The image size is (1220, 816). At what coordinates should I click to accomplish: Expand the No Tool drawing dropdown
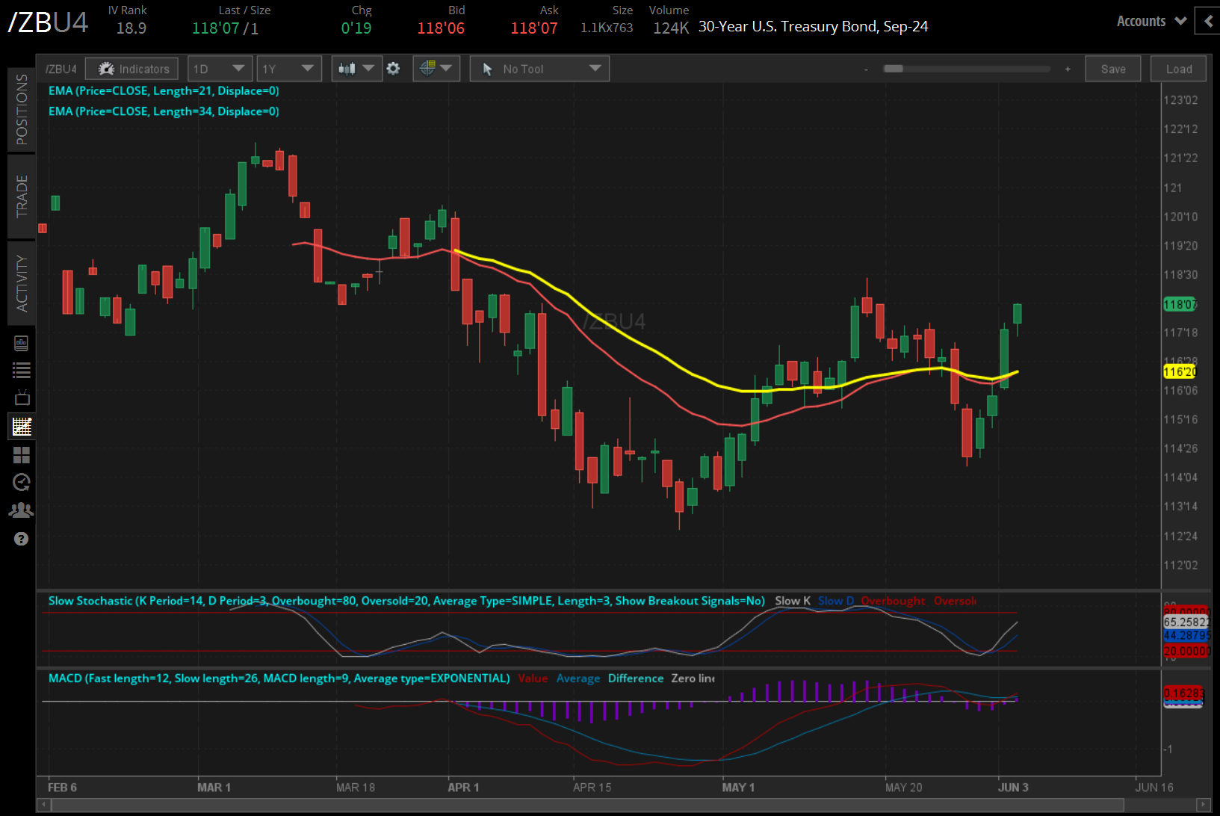(539, 68)
